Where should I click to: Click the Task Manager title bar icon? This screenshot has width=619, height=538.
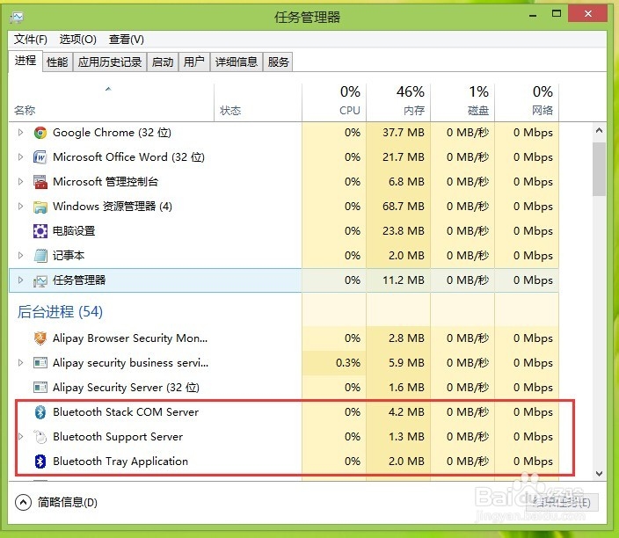17,17
